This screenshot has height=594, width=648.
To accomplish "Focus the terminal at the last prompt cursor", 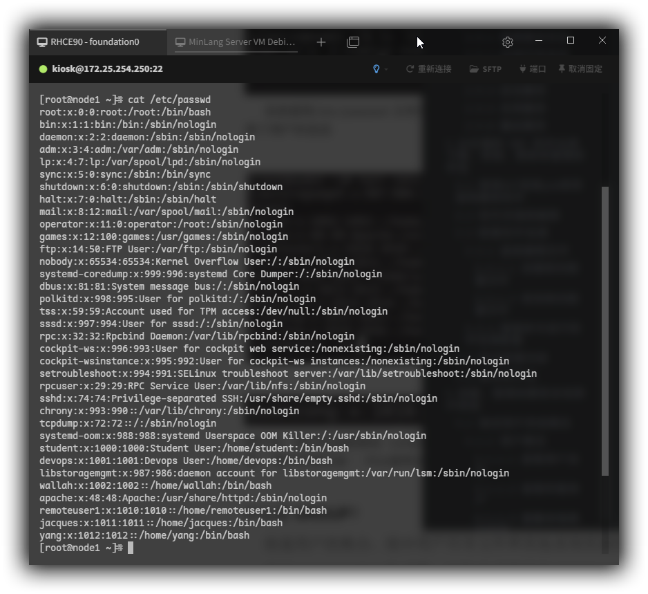I will coord(130,548).
